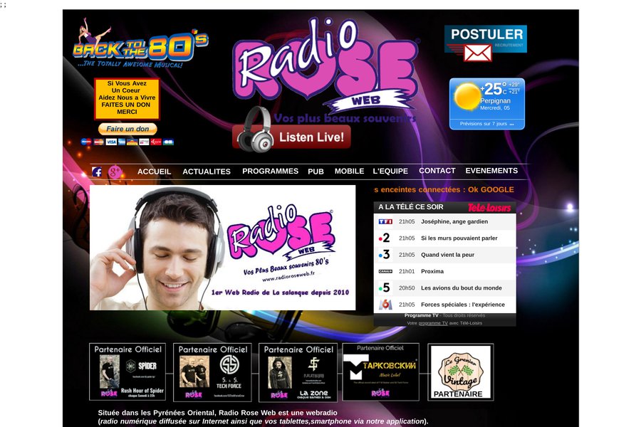Open the PUB menu item

(316, 172)
